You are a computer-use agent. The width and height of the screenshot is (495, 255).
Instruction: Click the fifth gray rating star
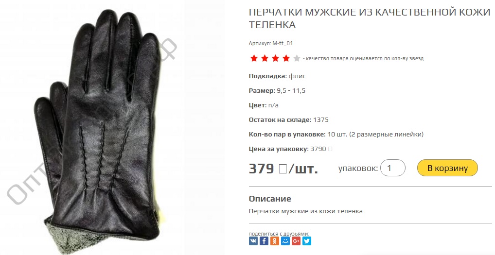pyautogui.click(x=297, y=58)
